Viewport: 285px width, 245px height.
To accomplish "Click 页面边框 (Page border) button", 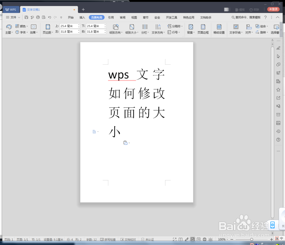I will [x=203, y=29].
